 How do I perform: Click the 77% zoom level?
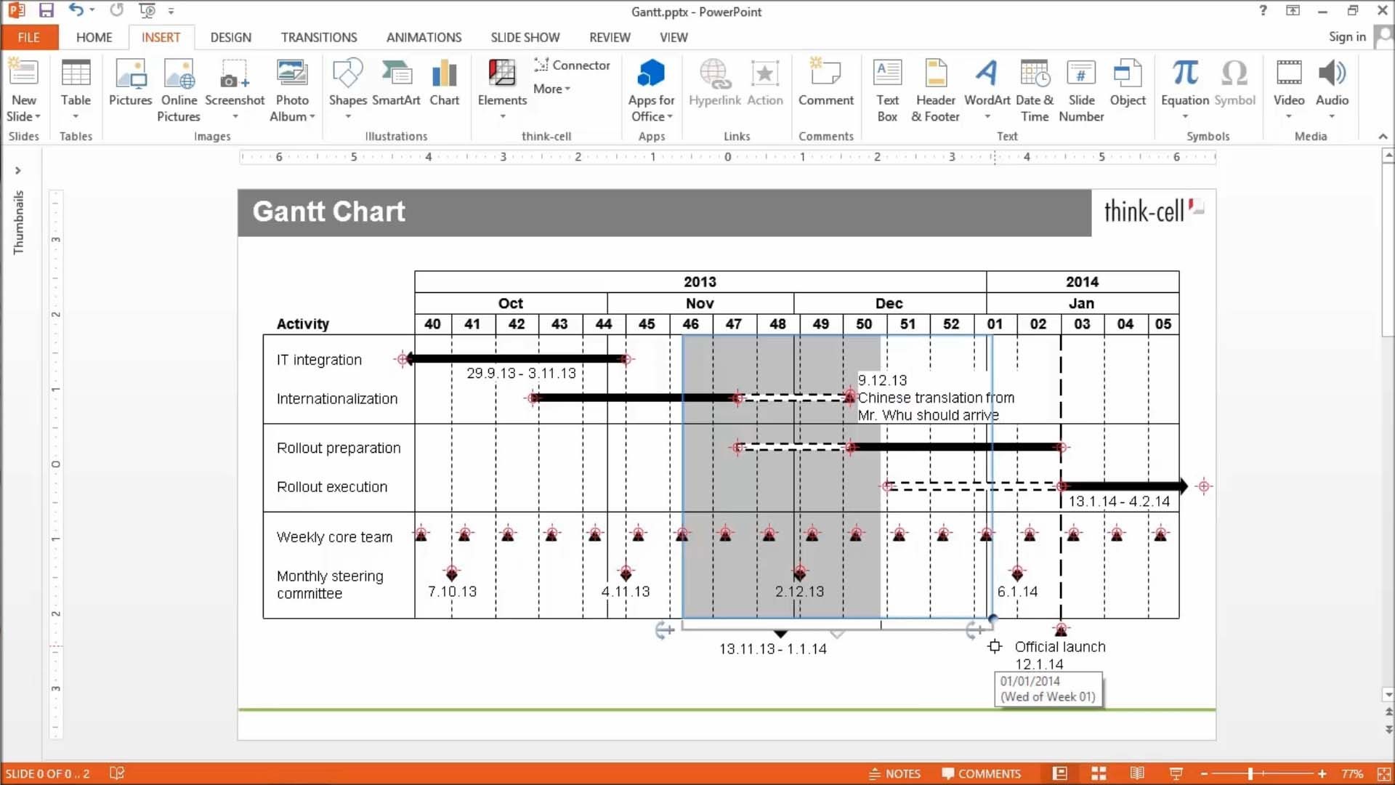coord(1351,773)
